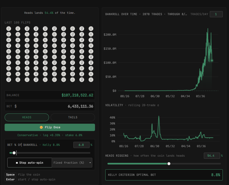
Task: Click the bottom-right coin in the flips grid
Action: (x=91, y=80)
